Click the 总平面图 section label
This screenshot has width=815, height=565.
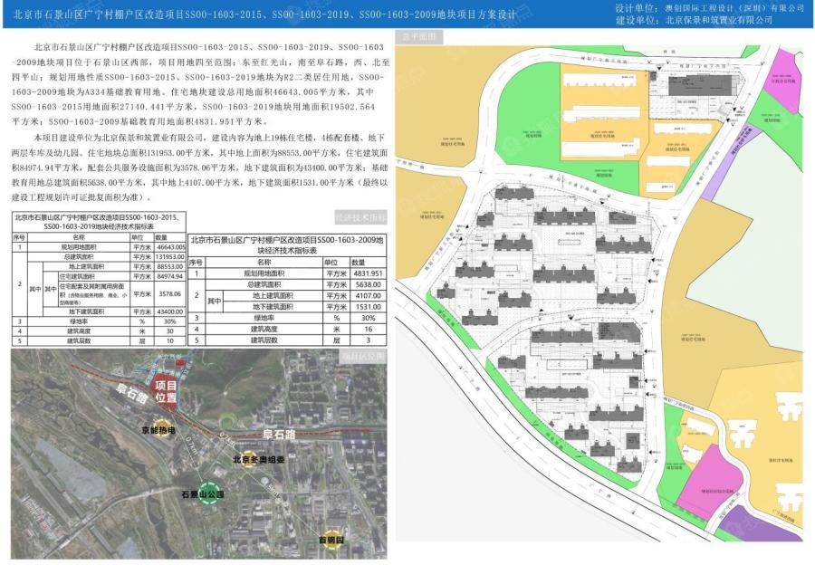[x=420, y=37]
